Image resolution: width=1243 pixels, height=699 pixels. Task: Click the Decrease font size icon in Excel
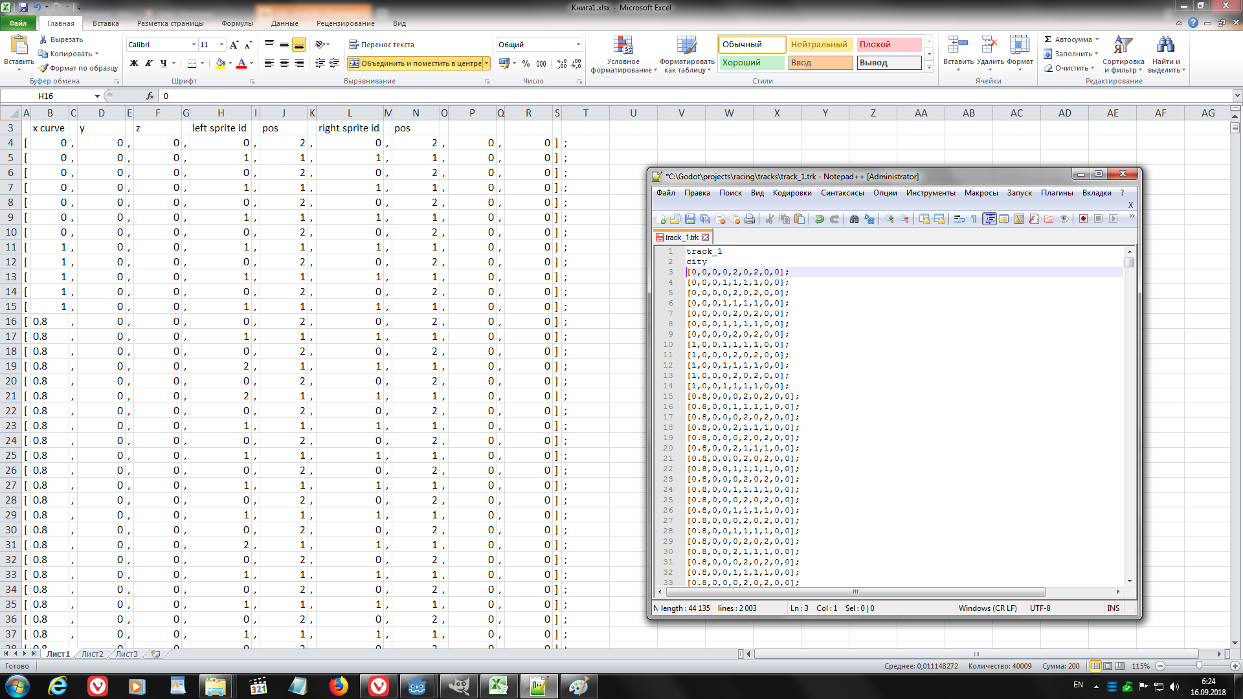point(248,45)
